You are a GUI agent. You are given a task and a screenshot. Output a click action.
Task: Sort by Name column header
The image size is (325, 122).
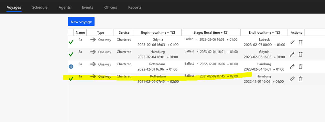(x=80, y=32)
